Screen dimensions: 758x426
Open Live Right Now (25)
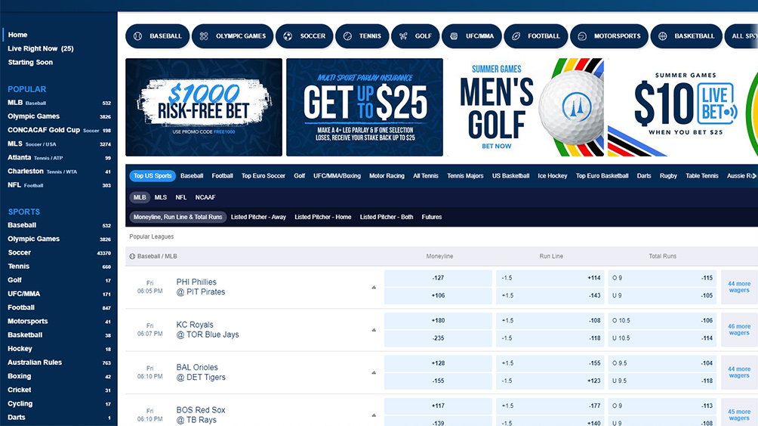pos(41,48)
